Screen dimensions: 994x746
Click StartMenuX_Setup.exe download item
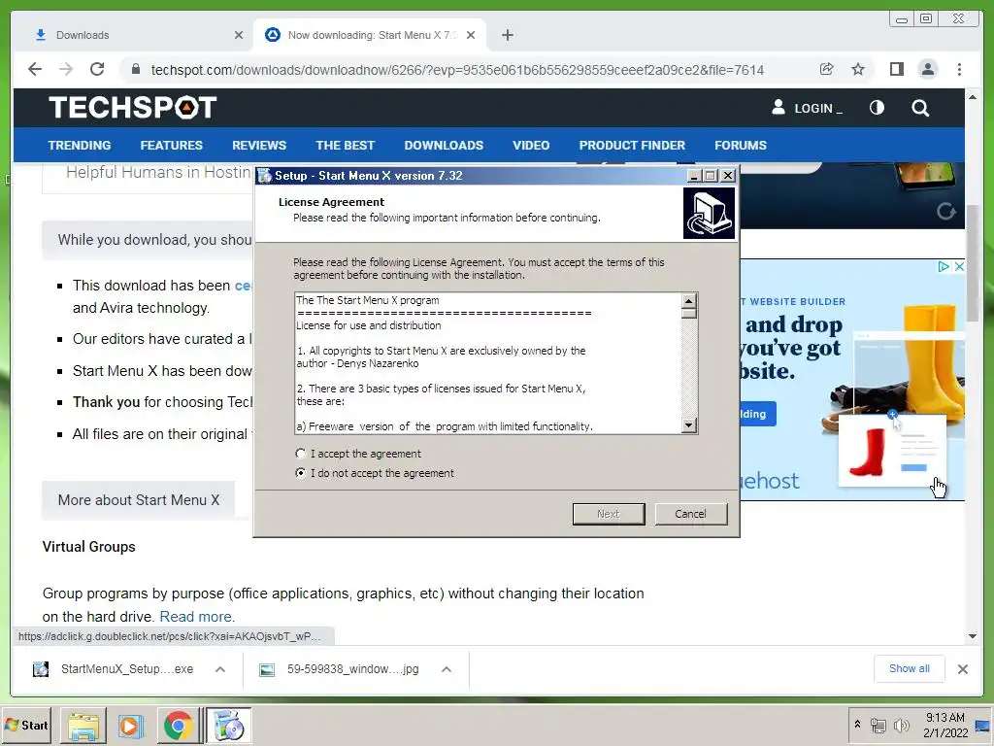115,669
